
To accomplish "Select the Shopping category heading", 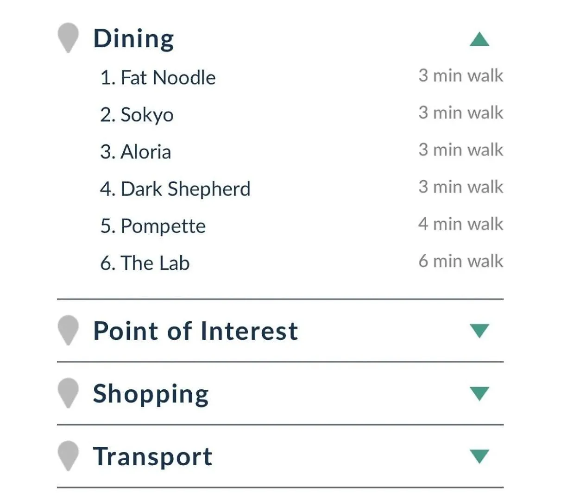I will 151,394.
